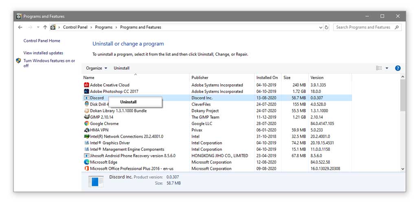Click the scrollbar down arrow
This screenshot has height=204, width=417.
[403, 169]
